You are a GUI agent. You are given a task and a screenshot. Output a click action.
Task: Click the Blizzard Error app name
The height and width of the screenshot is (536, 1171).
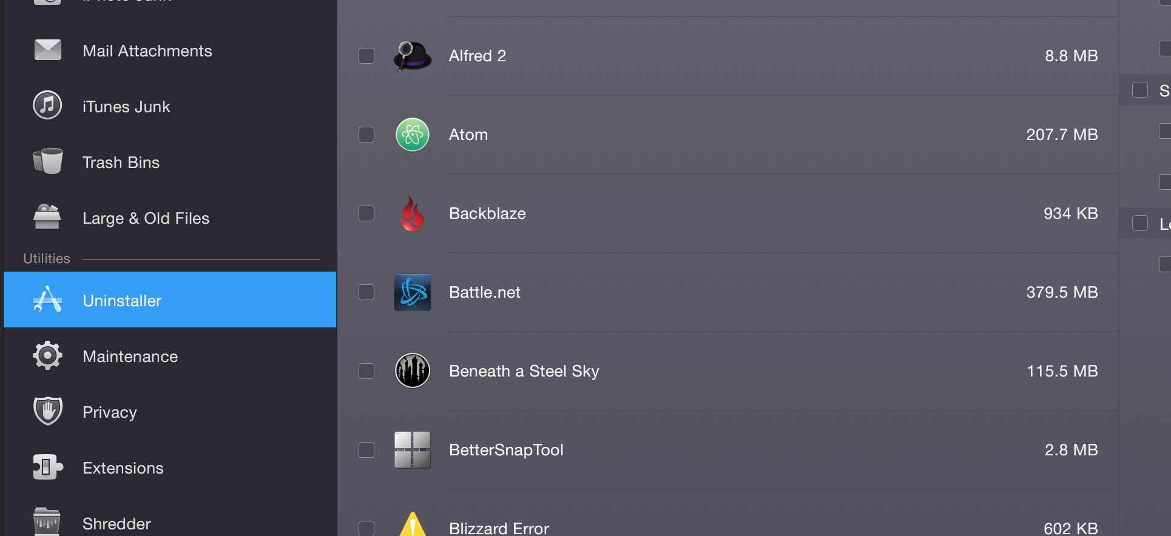(499, 528)
